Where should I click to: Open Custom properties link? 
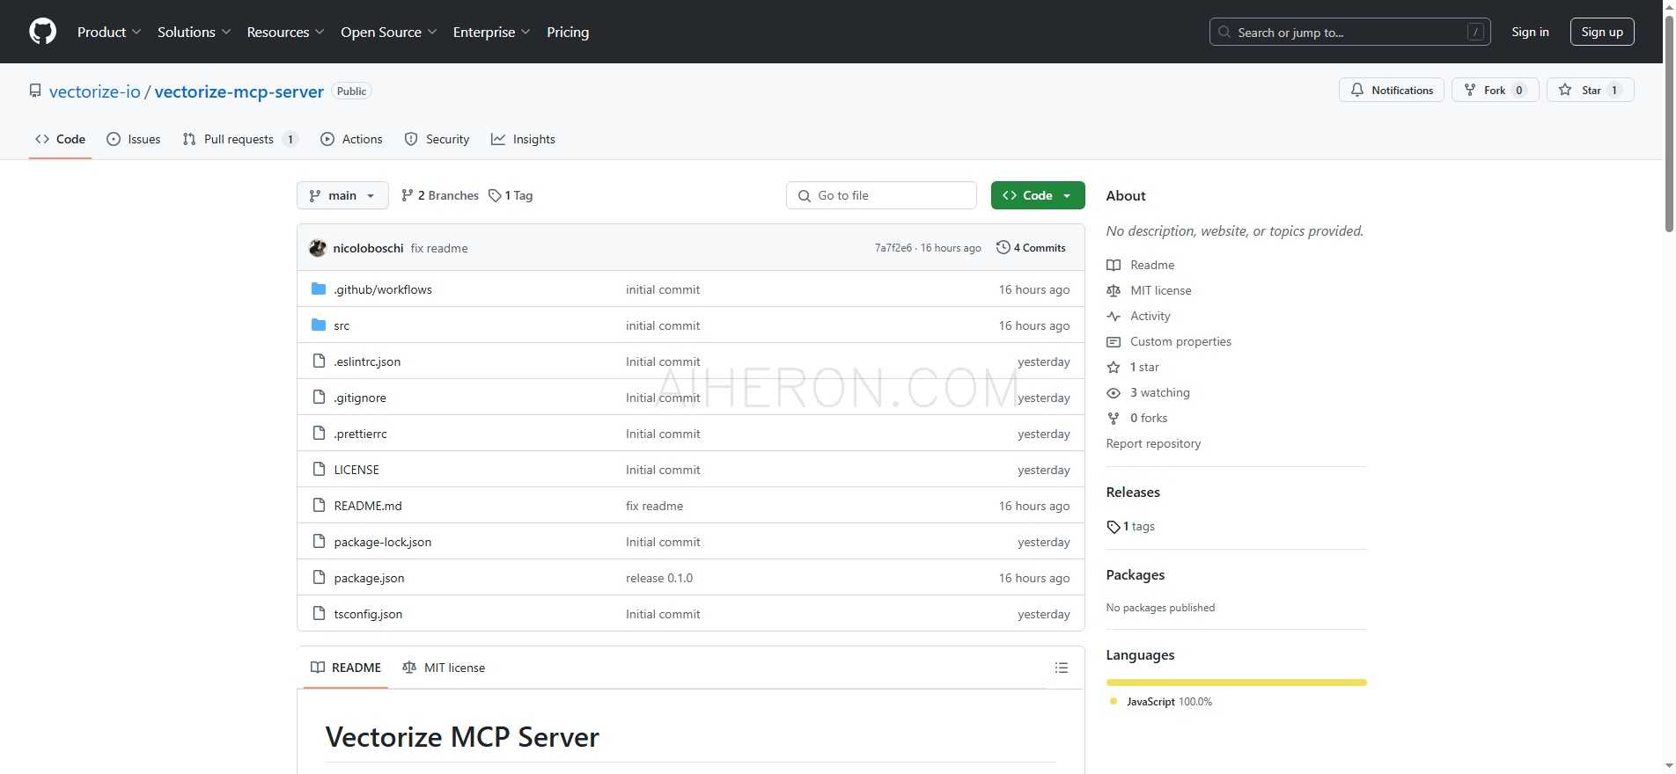(x=1180, y=341)
